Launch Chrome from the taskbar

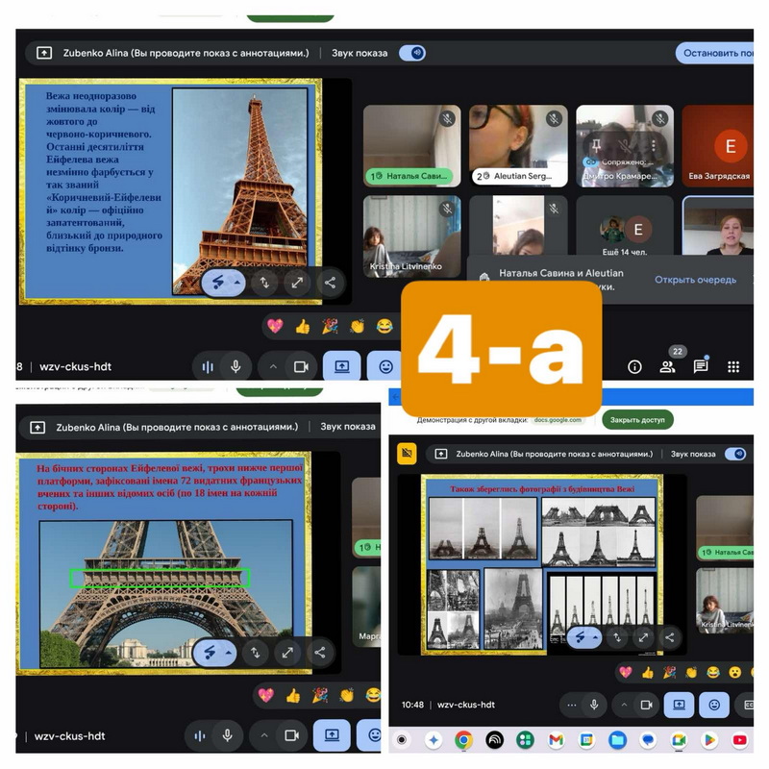pos(463,740)
